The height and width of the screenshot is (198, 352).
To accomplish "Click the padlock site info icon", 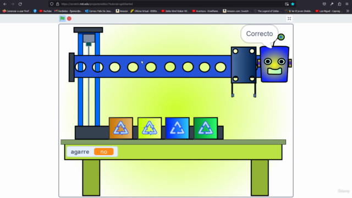I will [x=57, y=4].
